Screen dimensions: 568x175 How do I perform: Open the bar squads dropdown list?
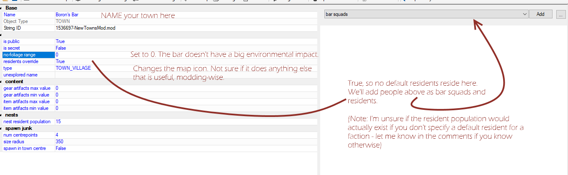pos(525,14)
